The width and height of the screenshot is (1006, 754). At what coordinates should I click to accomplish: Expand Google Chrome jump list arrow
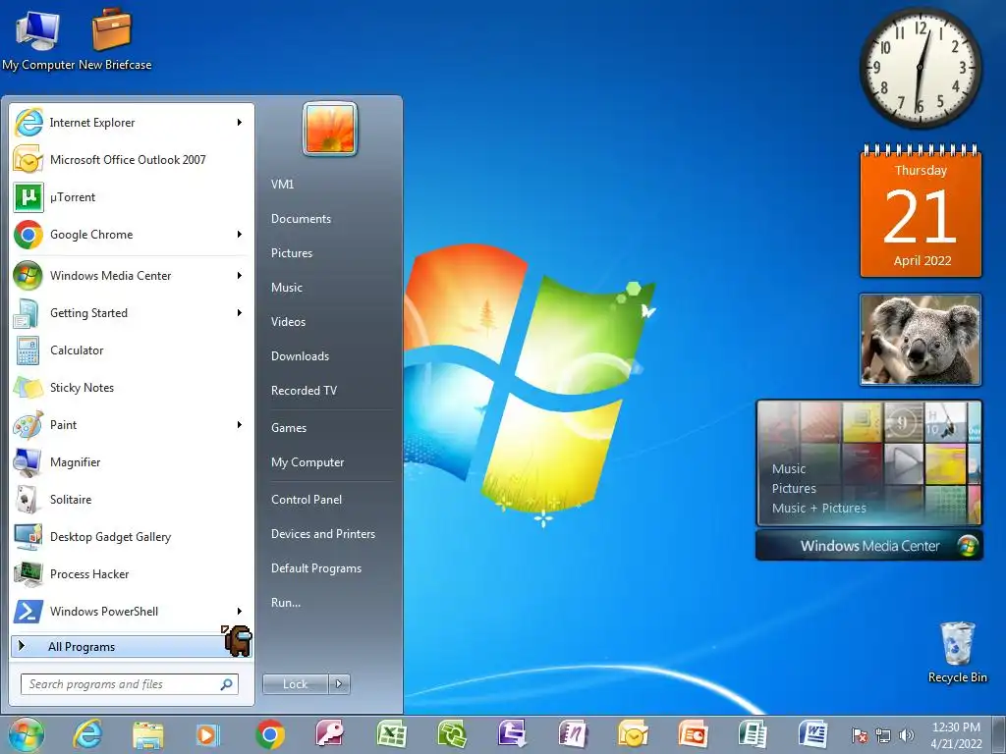coord(240,235)
